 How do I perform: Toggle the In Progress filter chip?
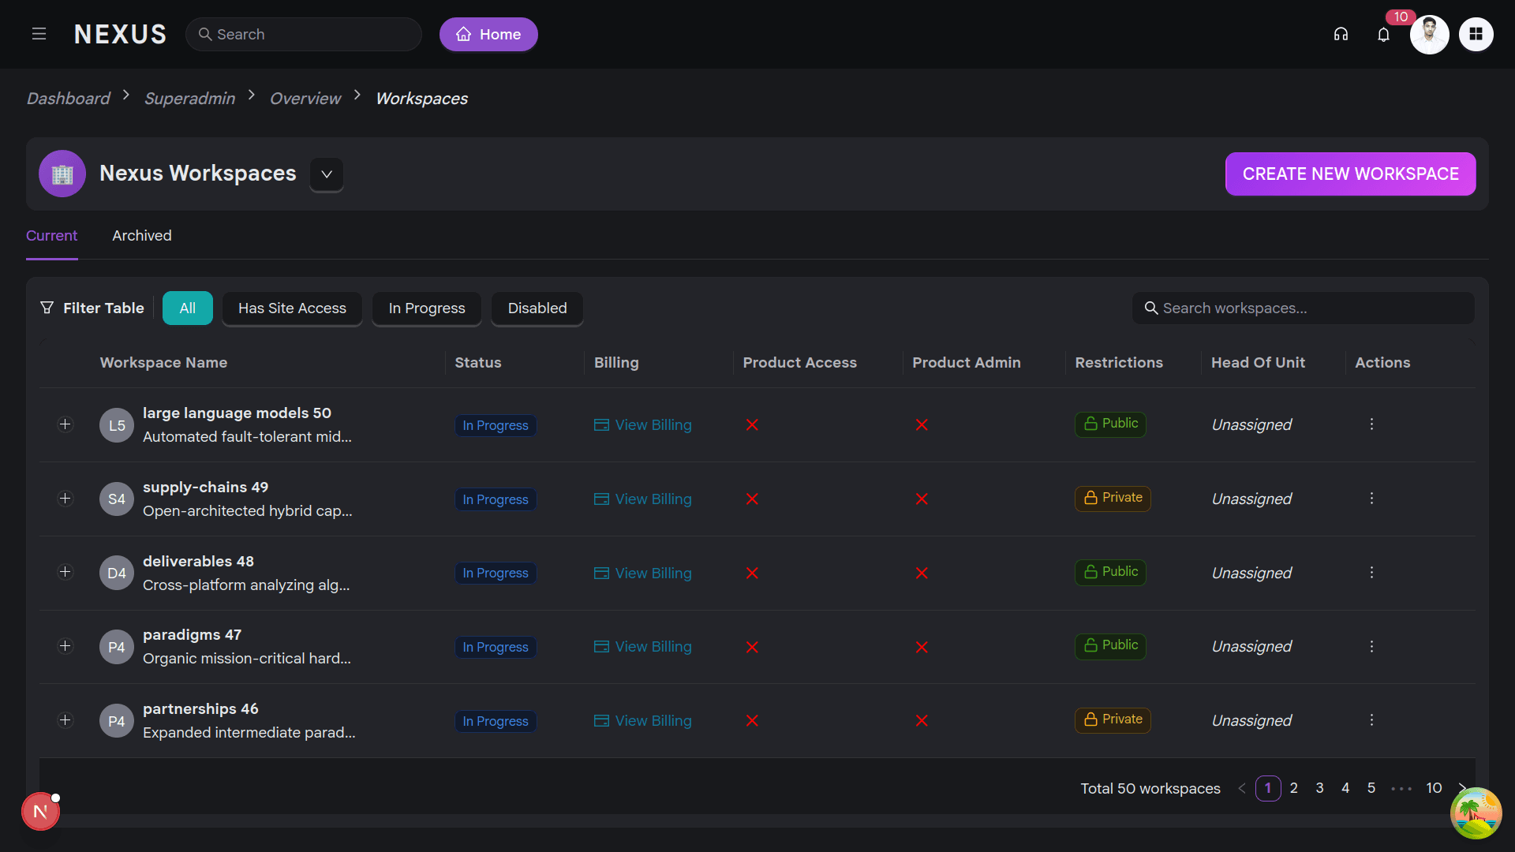click(x=427, y=308)
